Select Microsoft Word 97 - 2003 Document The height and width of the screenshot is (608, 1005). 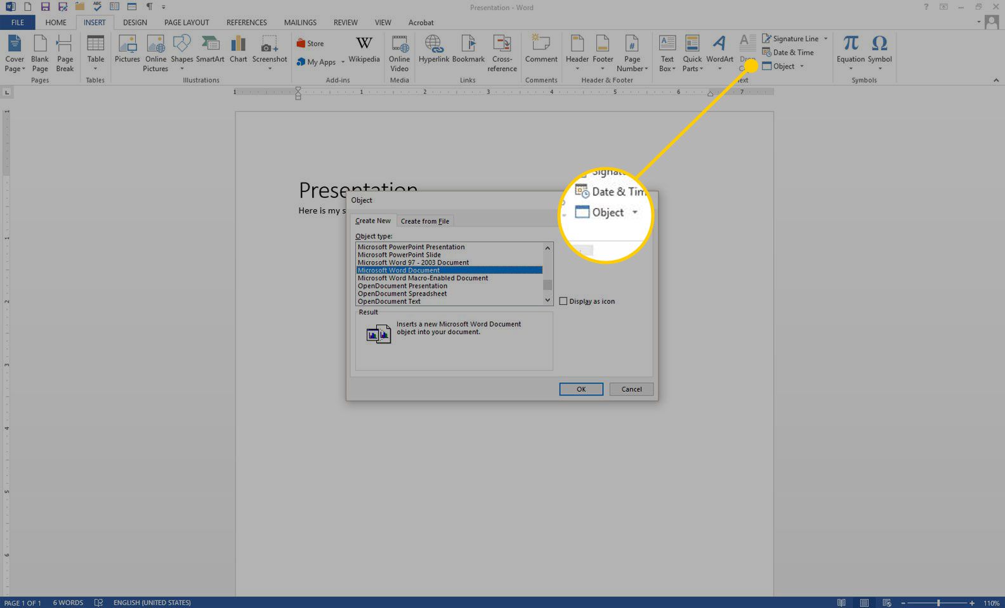tap(449, 262)
